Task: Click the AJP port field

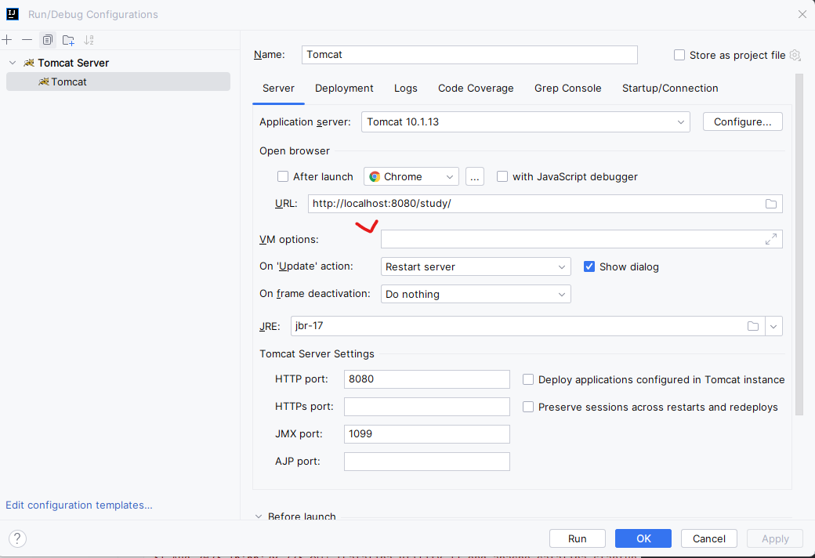Action: [427, 462]
